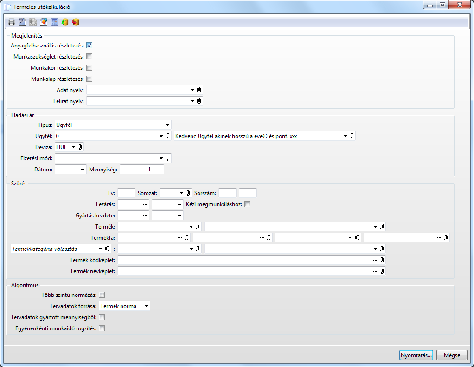Uncheck Anyagfelhasználás részletezés checkbox

[x=89, y=46]
